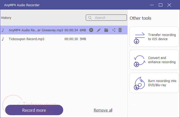
Task: Click the 5MB file size
Action: pyautogui.click(x=83, y=39)
